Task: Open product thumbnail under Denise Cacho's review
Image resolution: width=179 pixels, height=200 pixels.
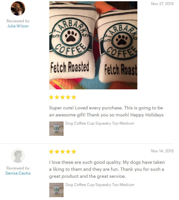Action: (56, 190)
